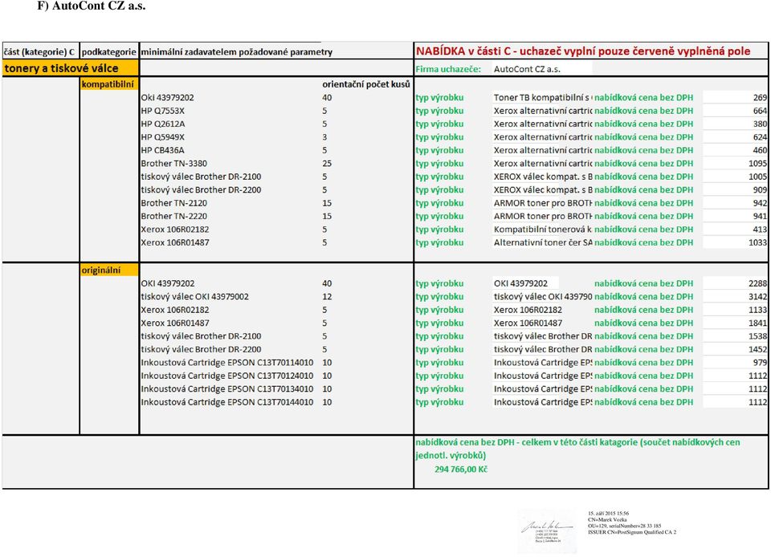Select "Inkoustová Cartridge EPSON C13T70144010"
Image resolution: width=771 pixels, height=557 pixels.
coord(227,402)
